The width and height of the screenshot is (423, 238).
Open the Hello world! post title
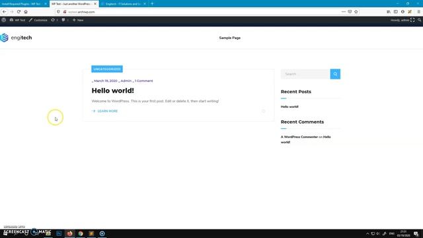coord(113,91)
